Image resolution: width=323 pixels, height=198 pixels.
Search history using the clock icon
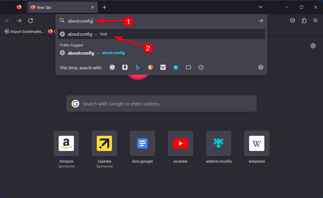[x=201, y=67]
